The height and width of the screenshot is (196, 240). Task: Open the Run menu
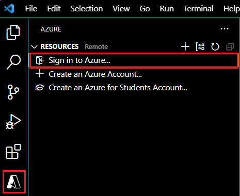tap(167, 9)
